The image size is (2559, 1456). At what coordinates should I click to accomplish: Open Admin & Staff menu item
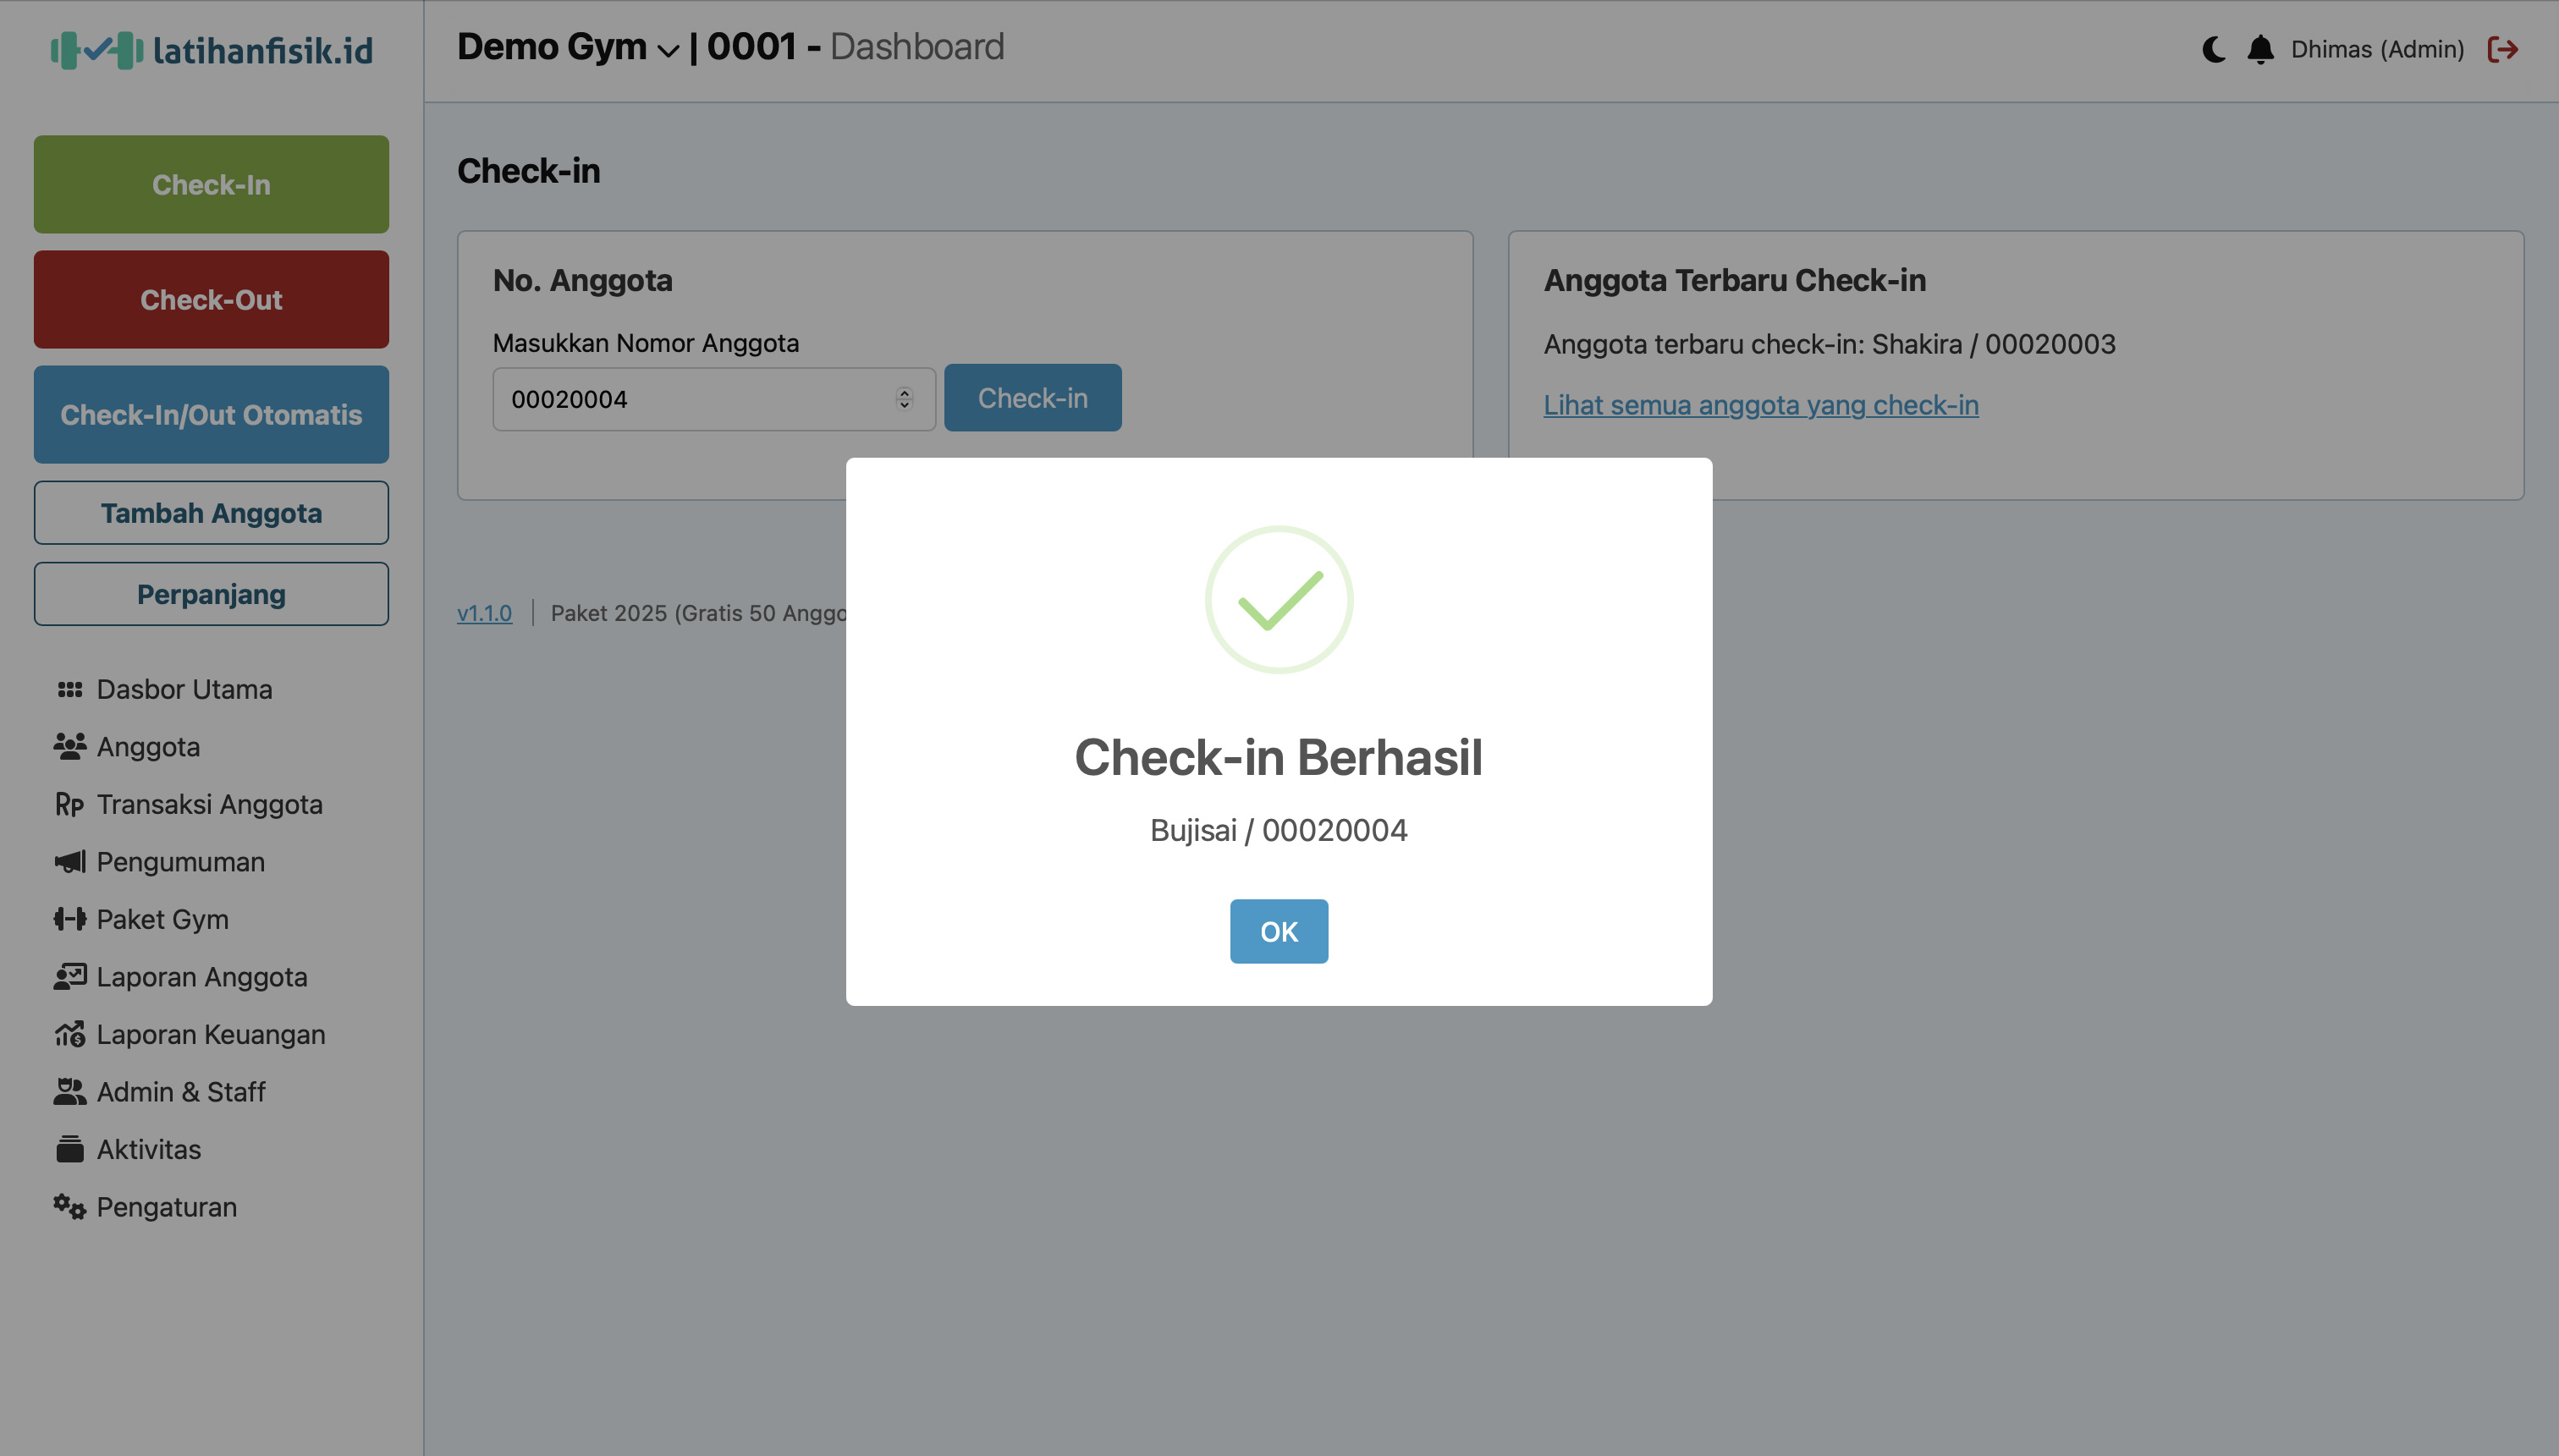pos(180,1092)
